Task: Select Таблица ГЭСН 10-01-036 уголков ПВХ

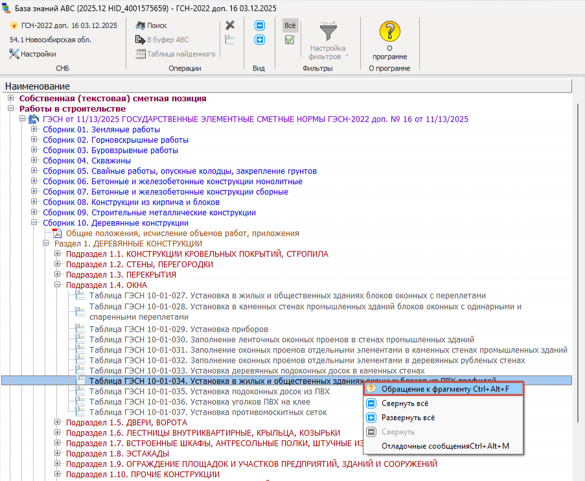Action: point(200,402)
